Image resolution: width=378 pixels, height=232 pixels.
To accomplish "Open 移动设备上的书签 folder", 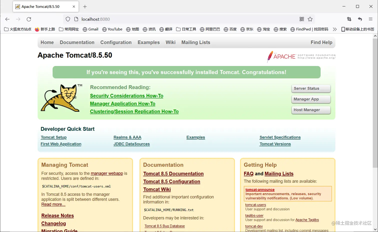I will coord(358,29).
